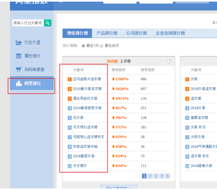The width and height of the screenshot is (217, 190).
Task: Open the 企业官网排行榜 tab
Action: coord(170,33)
